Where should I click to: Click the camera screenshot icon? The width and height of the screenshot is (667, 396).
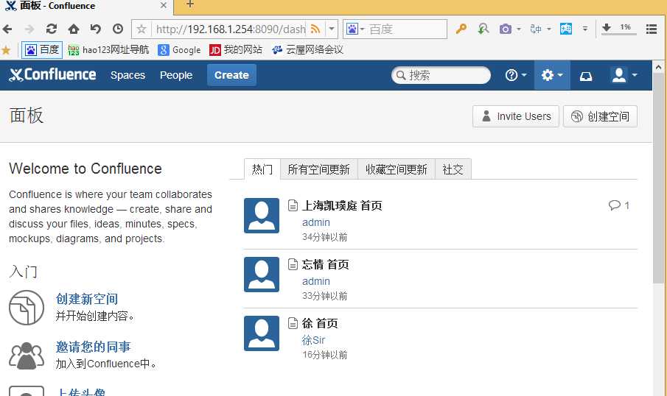(x=506, y=29)
